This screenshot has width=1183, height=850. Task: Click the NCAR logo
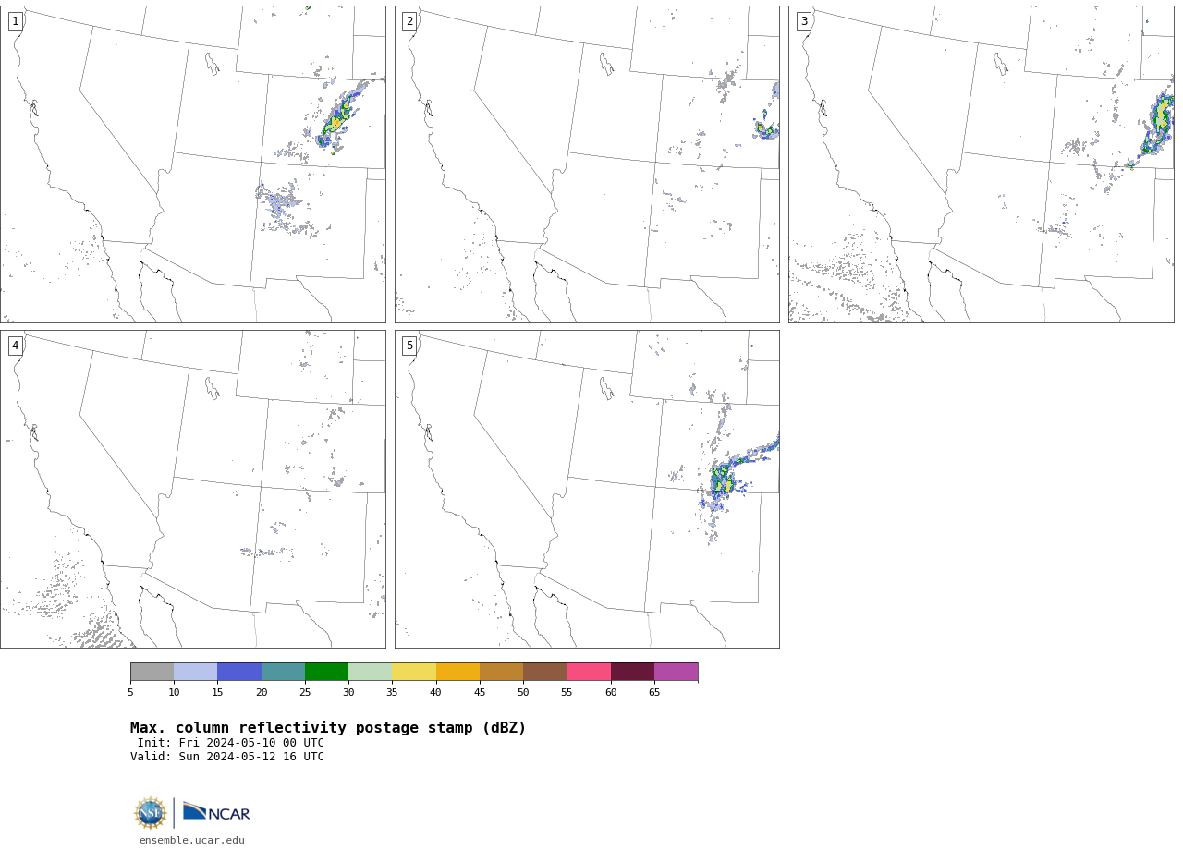pos(216,812)
